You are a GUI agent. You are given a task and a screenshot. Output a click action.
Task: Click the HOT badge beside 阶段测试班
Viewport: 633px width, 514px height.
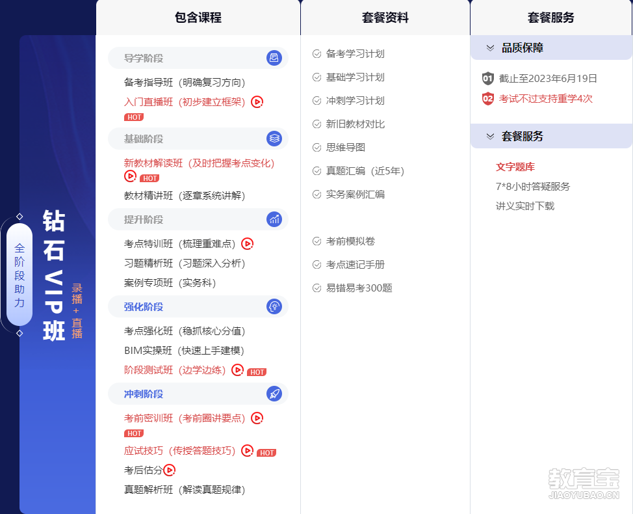click(x=257, y=372)
